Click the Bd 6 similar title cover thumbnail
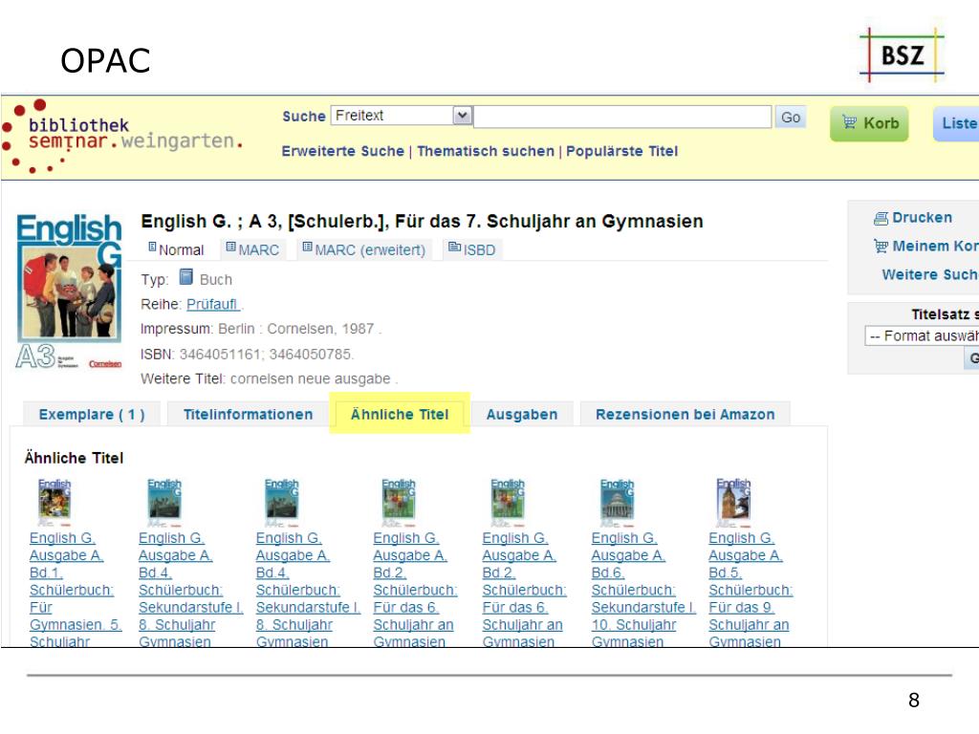 click(x=617, y=502)
